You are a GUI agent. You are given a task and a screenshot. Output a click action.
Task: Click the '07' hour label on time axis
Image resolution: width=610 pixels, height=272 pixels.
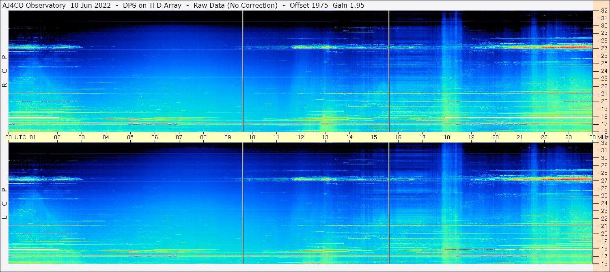tap(179, 137)
